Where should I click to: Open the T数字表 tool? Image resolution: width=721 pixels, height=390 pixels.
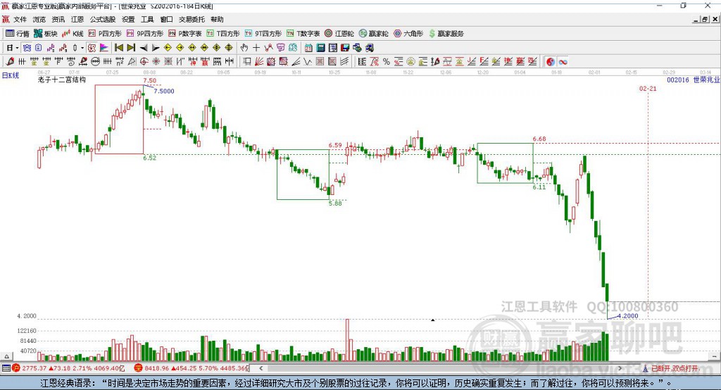[x=303, y=34]
